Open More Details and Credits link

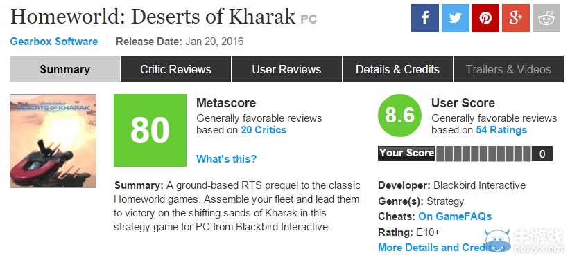(438, 248)
